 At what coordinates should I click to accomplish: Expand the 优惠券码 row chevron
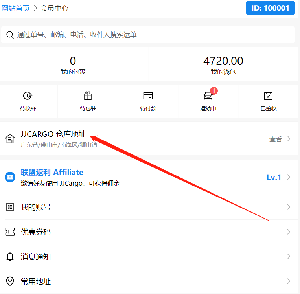(289, 232)
